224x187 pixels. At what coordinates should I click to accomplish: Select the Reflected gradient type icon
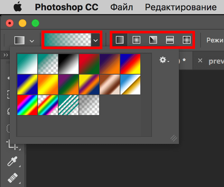(x=170, y=40)
